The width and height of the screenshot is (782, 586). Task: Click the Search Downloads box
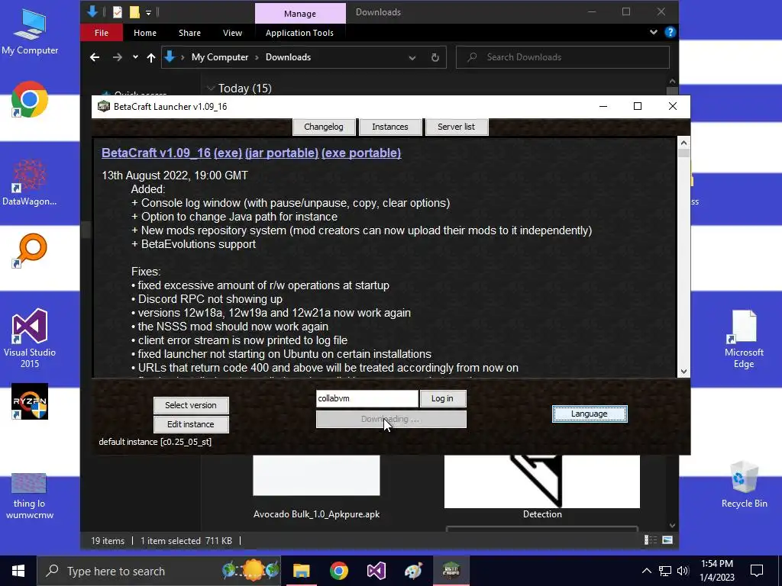[563, 57]
